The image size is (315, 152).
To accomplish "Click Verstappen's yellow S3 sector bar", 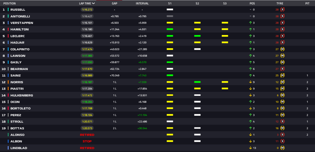I will pos(225,23).
